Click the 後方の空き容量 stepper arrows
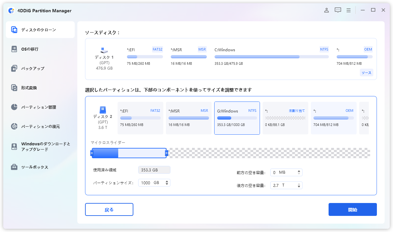Image resolution: width=393 pixels, height=232 pixels. click(299, 185)
